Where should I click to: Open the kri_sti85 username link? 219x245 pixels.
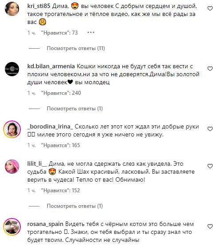point(39,6)
